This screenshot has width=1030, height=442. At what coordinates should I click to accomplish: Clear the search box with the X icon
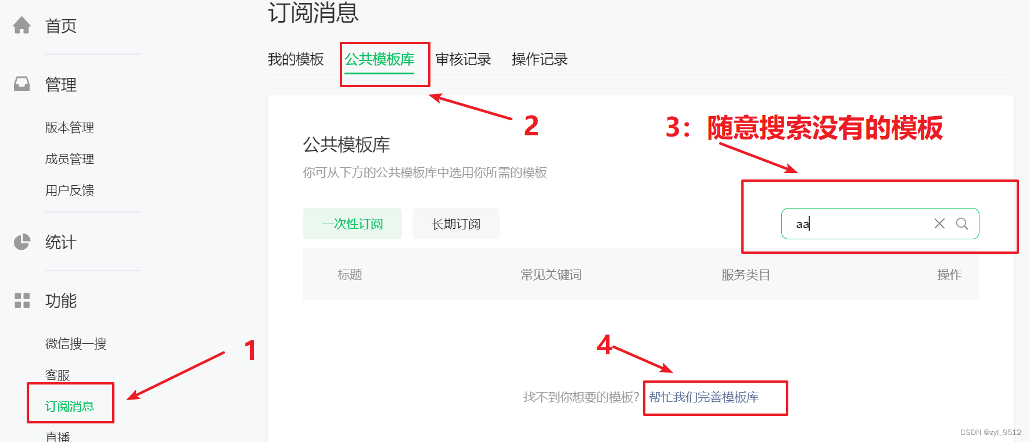[x=939, y=224]
